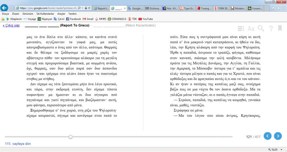Image resolution: width=287 pixels, height=152 pixels.
Task: Open the Sık Kullanılanlar menu
Action: pyautogui.click(x=45, y=14)
